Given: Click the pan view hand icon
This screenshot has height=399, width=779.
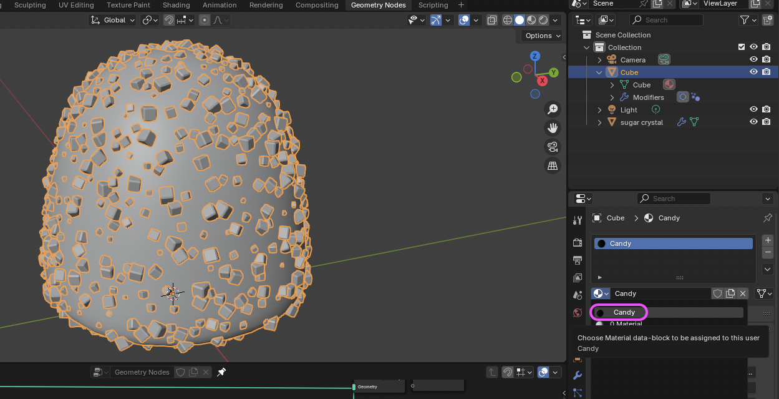Looking at the screenshot, I should pyautogui.click(x=553, y=128).
